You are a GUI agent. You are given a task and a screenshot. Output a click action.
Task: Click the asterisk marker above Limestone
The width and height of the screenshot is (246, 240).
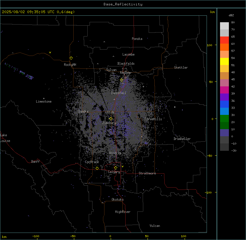pyautogui.click(x=44, y=99)
